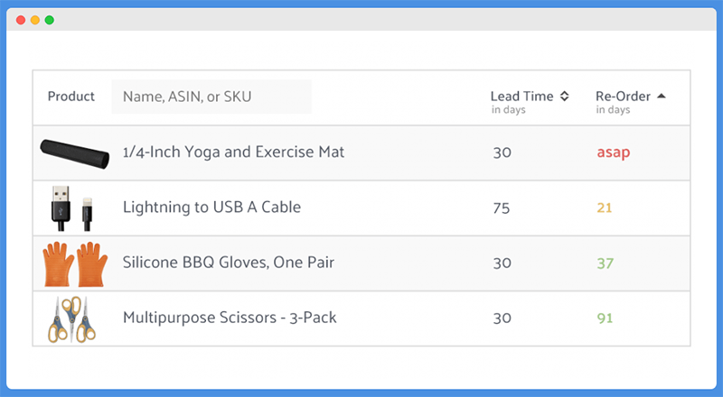Click the Re-Order ascending sort arrow

click(662, 96)
